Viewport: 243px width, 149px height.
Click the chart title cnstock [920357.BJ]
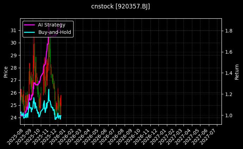121,7
